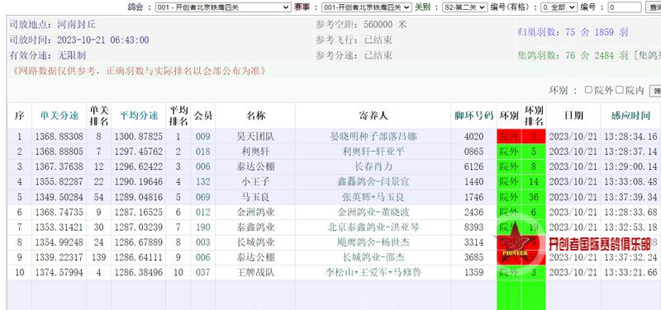Select sensing time 13:33:21.66
This screenshot has height=310, width=661.
point(630,272)
